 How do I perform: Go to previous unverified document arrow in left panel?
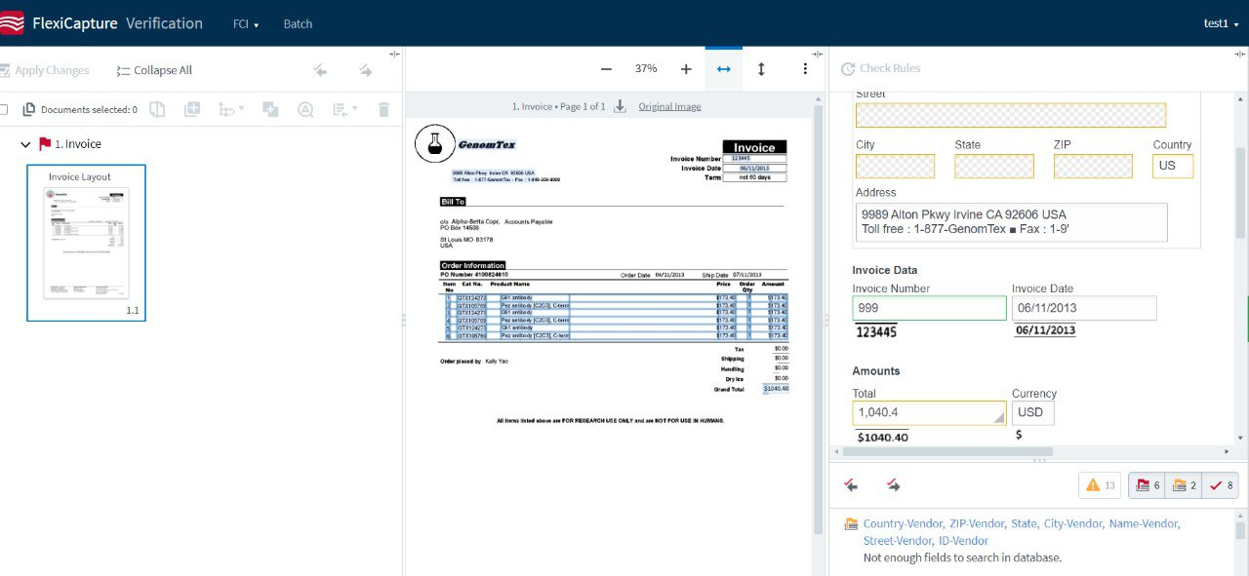320,70
